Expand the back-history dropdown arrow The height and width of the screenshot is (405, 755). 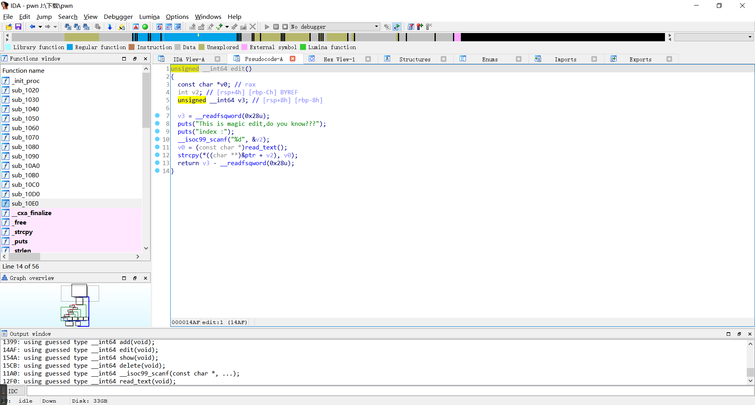pos(40,27)
